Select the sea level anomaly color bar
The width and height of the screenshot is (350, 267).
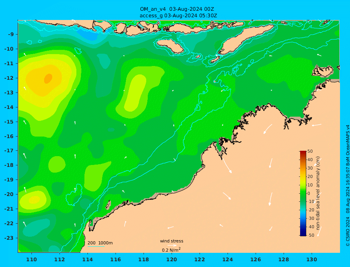click(303, 193)
